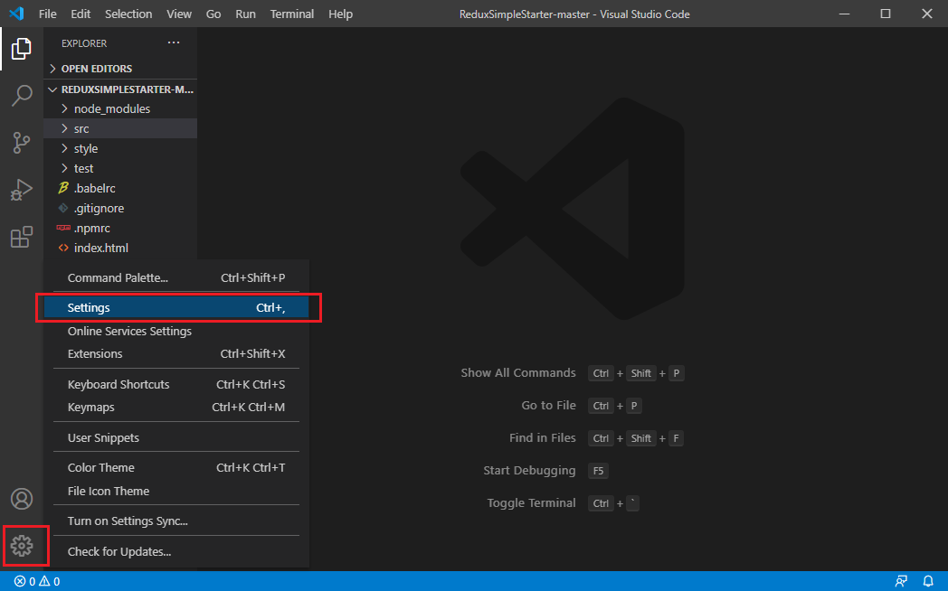Click Find in Files hint text
Screen dimensions: 948x591
point(543,437)
